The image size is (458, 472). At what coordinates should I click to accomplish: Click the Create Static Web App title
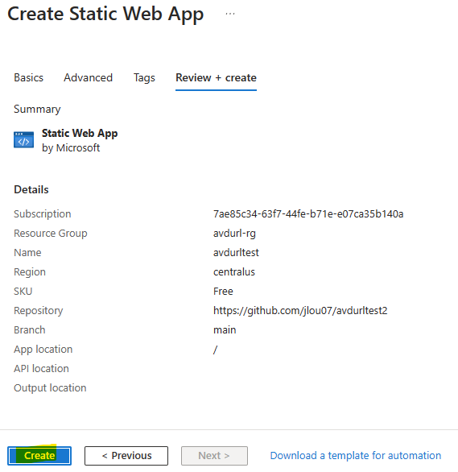pos(105,14)
